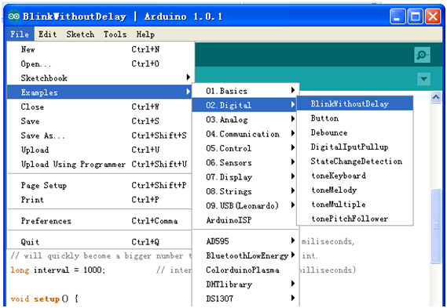Open the StateChangeDetection example
The width and height of the screenshot is (447, 308).
click(355, 161)
